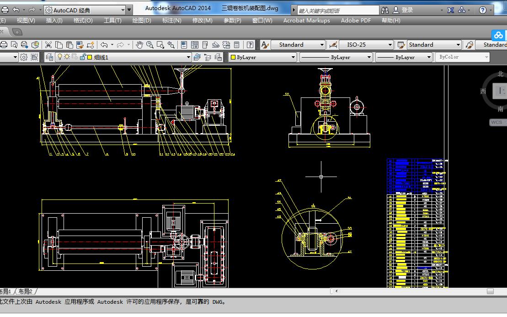Click the Copy clipboard icon
The width and height of the screenshot is (507, 317).
pyautogui.click(x=59, y=45)
